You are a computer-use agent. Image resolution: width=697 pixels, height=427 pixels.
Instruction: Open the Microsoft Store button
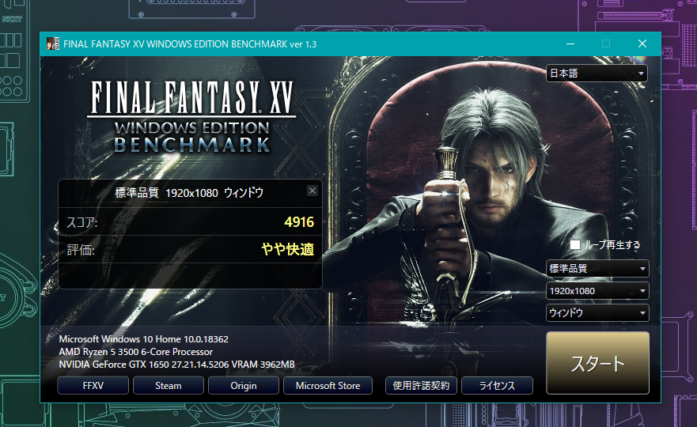pyautogui.click(x=328, y=386)
